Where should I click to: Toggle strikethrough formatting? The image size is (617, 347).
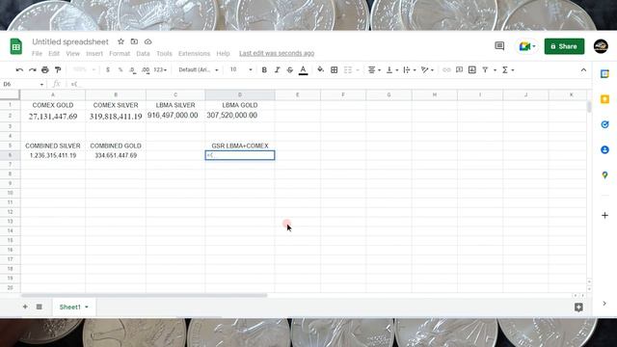coord(290,70)
